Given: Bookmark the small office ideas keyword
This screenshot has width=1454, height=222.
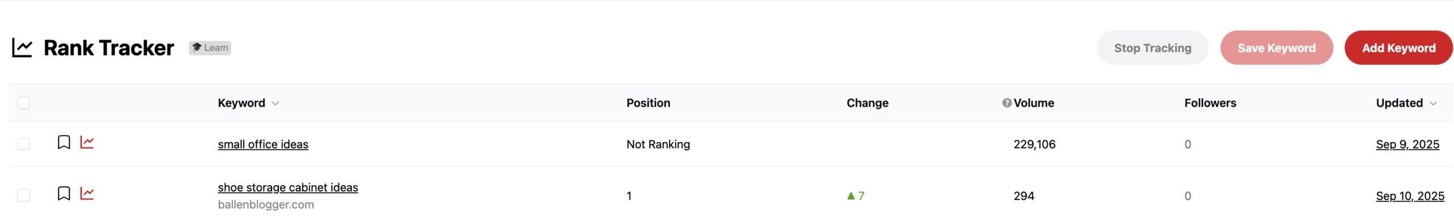Looking at the screenshot, I should click(x=64, y=142).
